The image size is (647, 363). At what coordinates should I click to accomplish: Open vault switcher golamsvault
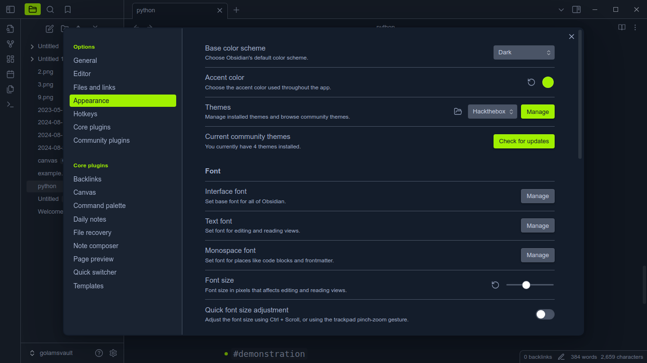51,353
